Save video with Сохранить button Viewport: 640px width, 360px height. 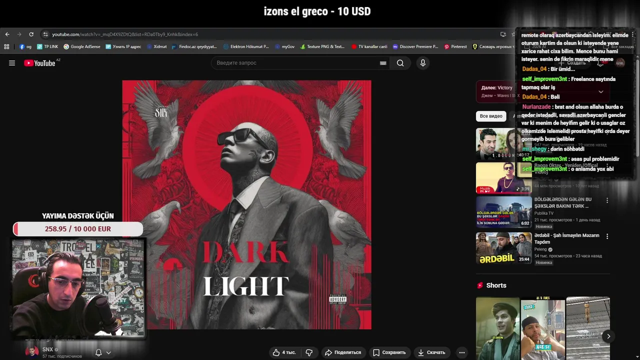tap(389, 352)
